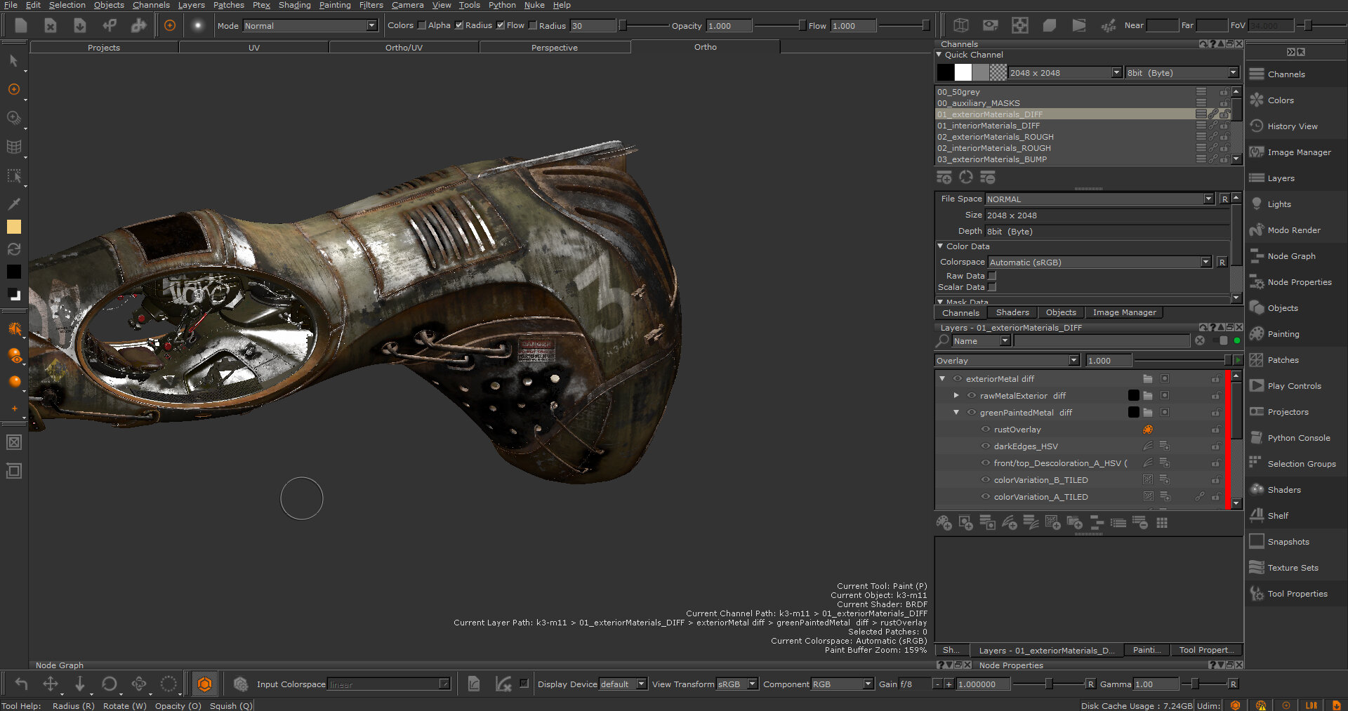The height and width of the screenshot is (711, 1348).
Task: Open the Python Console palette
Action: 1298,438
